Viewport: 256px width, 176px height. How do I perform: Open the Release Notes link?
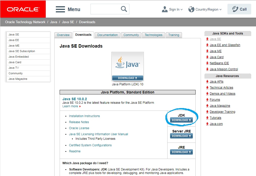79,122
